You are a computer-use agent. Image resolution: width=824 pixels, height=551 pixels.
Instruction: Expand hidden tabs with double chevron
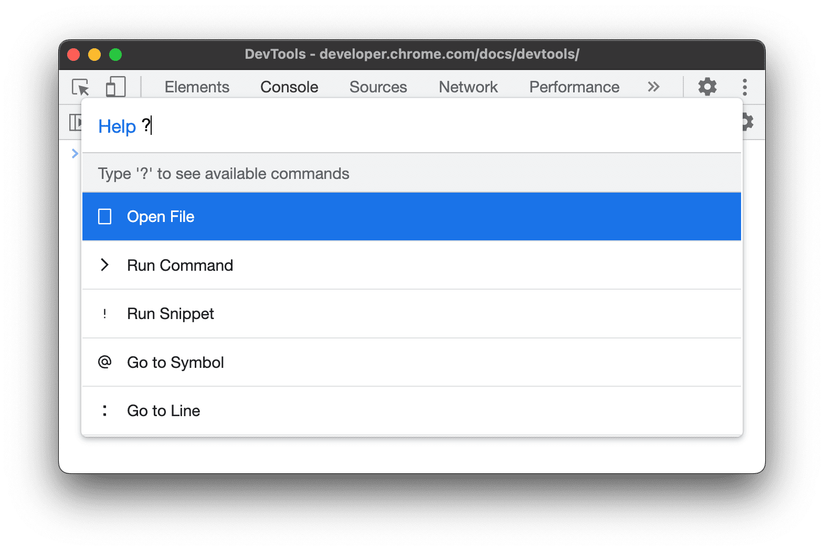point(653,87)
